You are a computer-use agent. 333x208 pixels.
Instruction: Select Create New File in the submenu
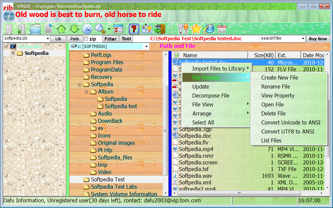pyautogui.click(x=289, y=78)
